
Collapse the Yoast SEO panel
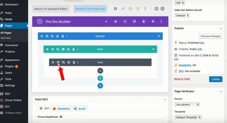(165, 99)
